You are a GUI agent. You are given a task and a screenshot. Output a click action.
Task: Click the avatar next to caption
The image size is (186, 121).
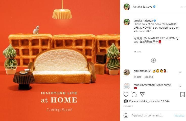[x=127, y=22]
